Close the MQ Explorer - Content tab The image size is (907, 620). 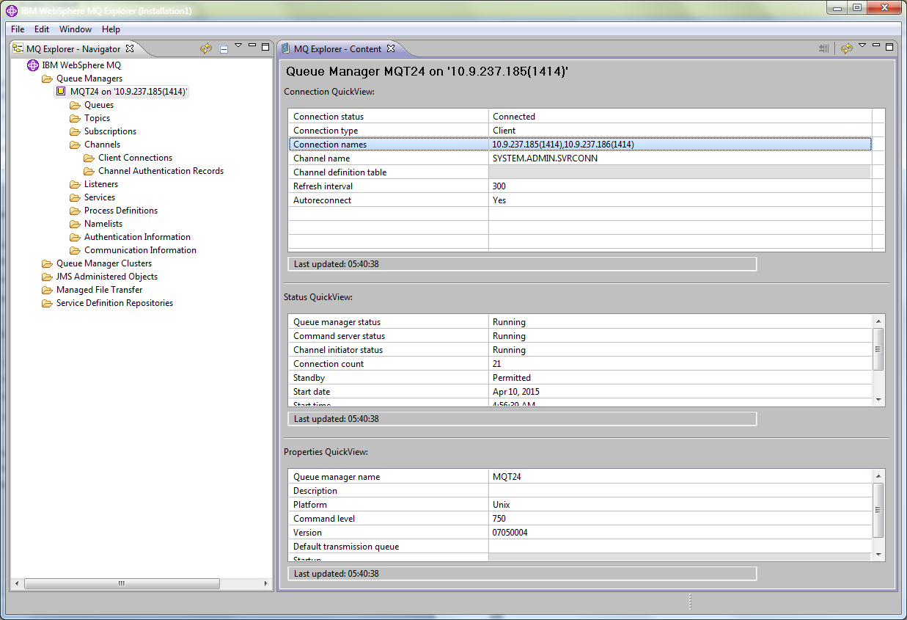tap(391, 48)
